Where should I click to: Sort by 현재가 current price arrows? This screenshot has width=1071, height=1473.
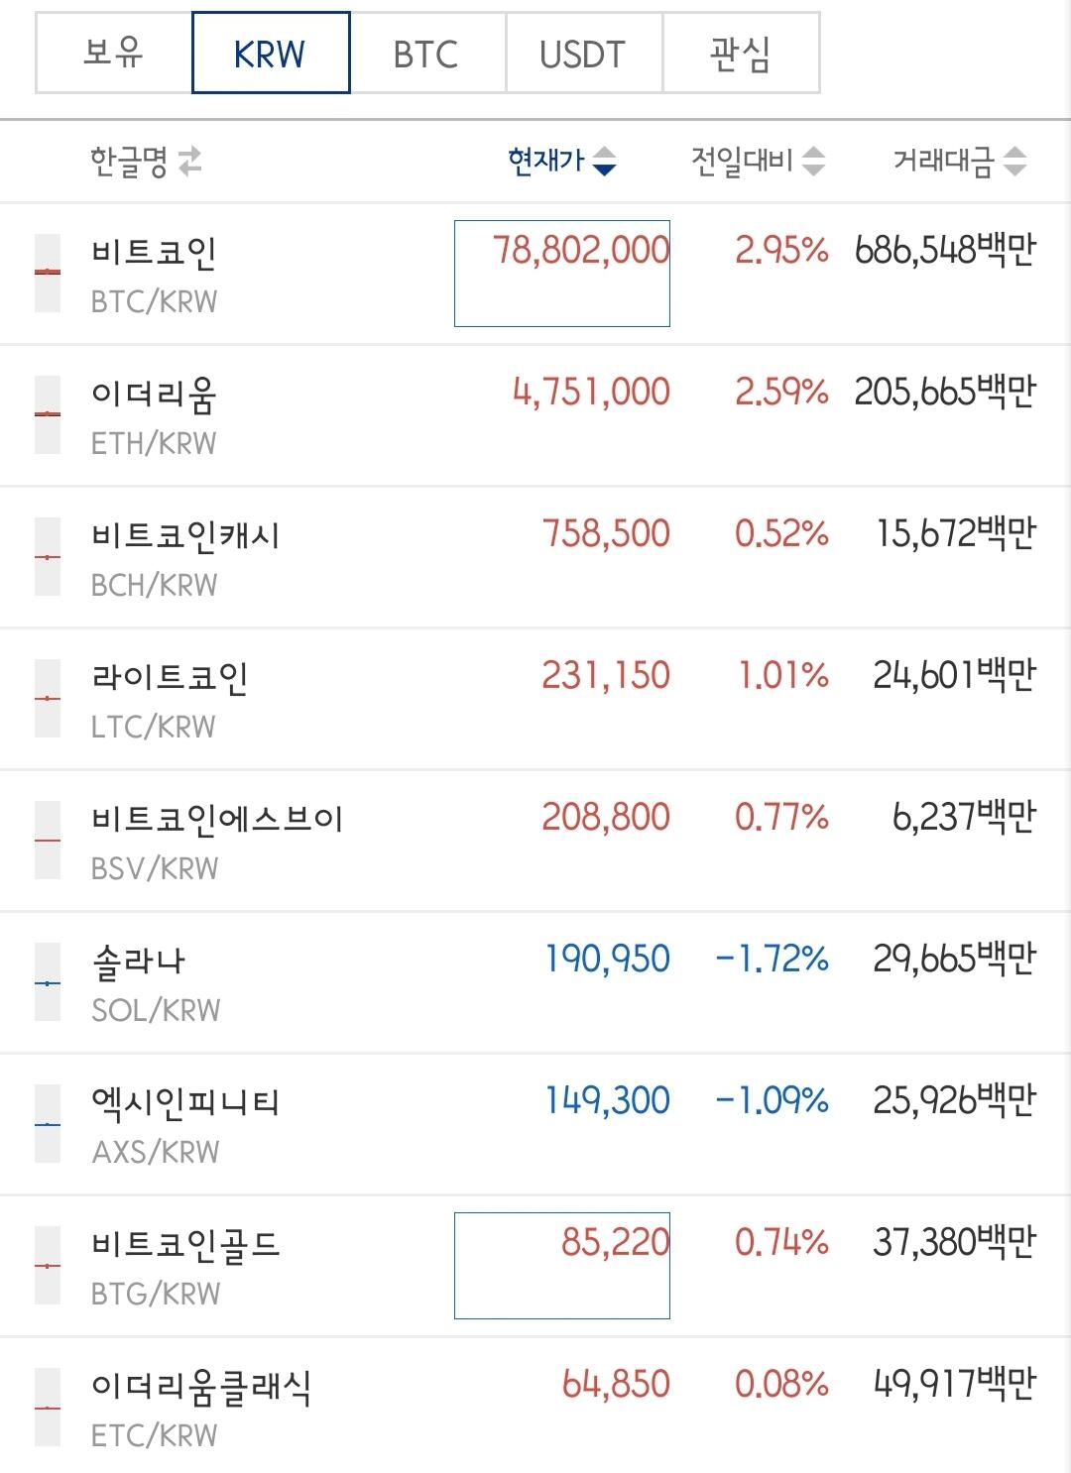pyautogui.click(x=604, y=161)
